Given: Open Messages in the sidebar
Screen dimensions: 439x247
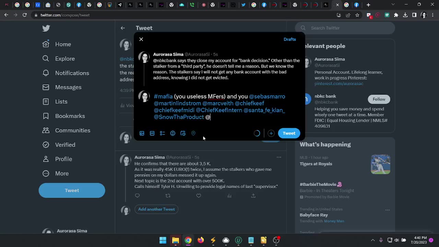Looking at the screenshot, I should click(62, 87).
